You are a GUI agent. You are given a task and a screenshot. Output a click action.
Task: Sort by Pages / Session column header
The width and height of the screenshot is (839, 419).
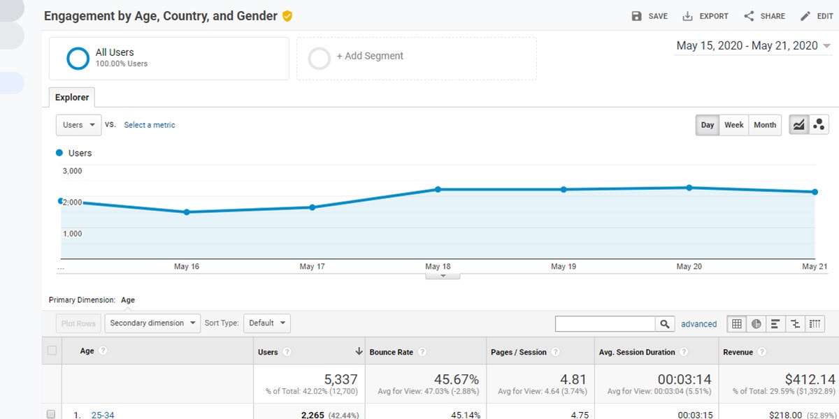coord(519,353)
